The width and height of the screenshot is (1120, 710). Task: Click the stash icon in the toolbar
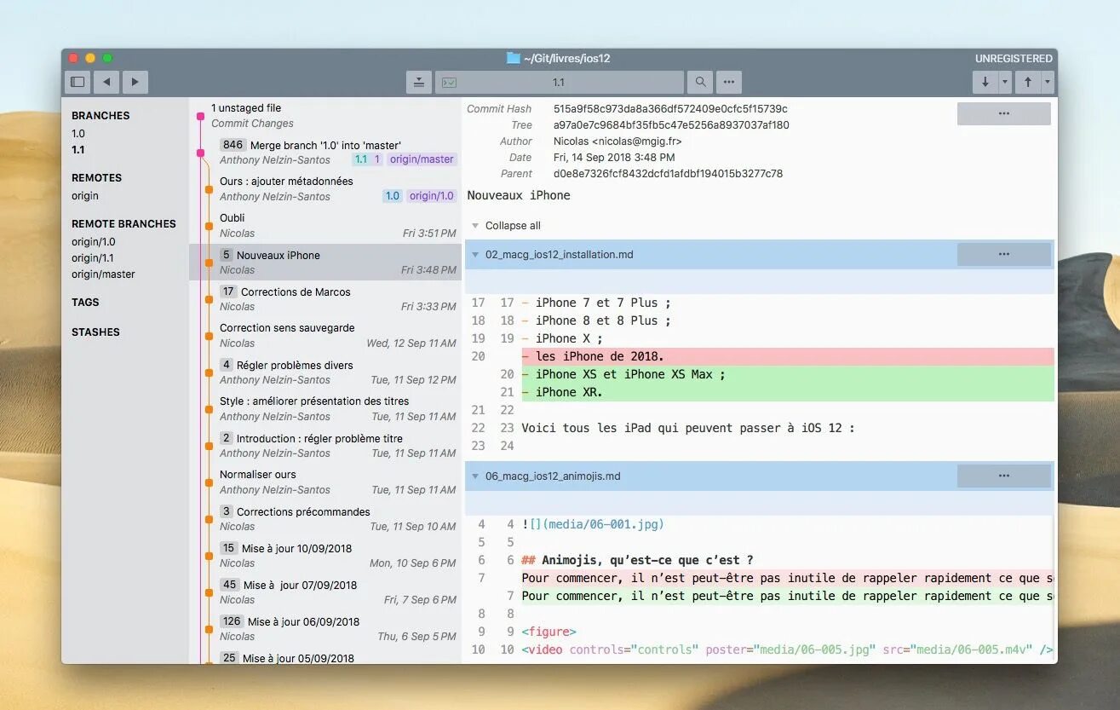pos(418,82)
